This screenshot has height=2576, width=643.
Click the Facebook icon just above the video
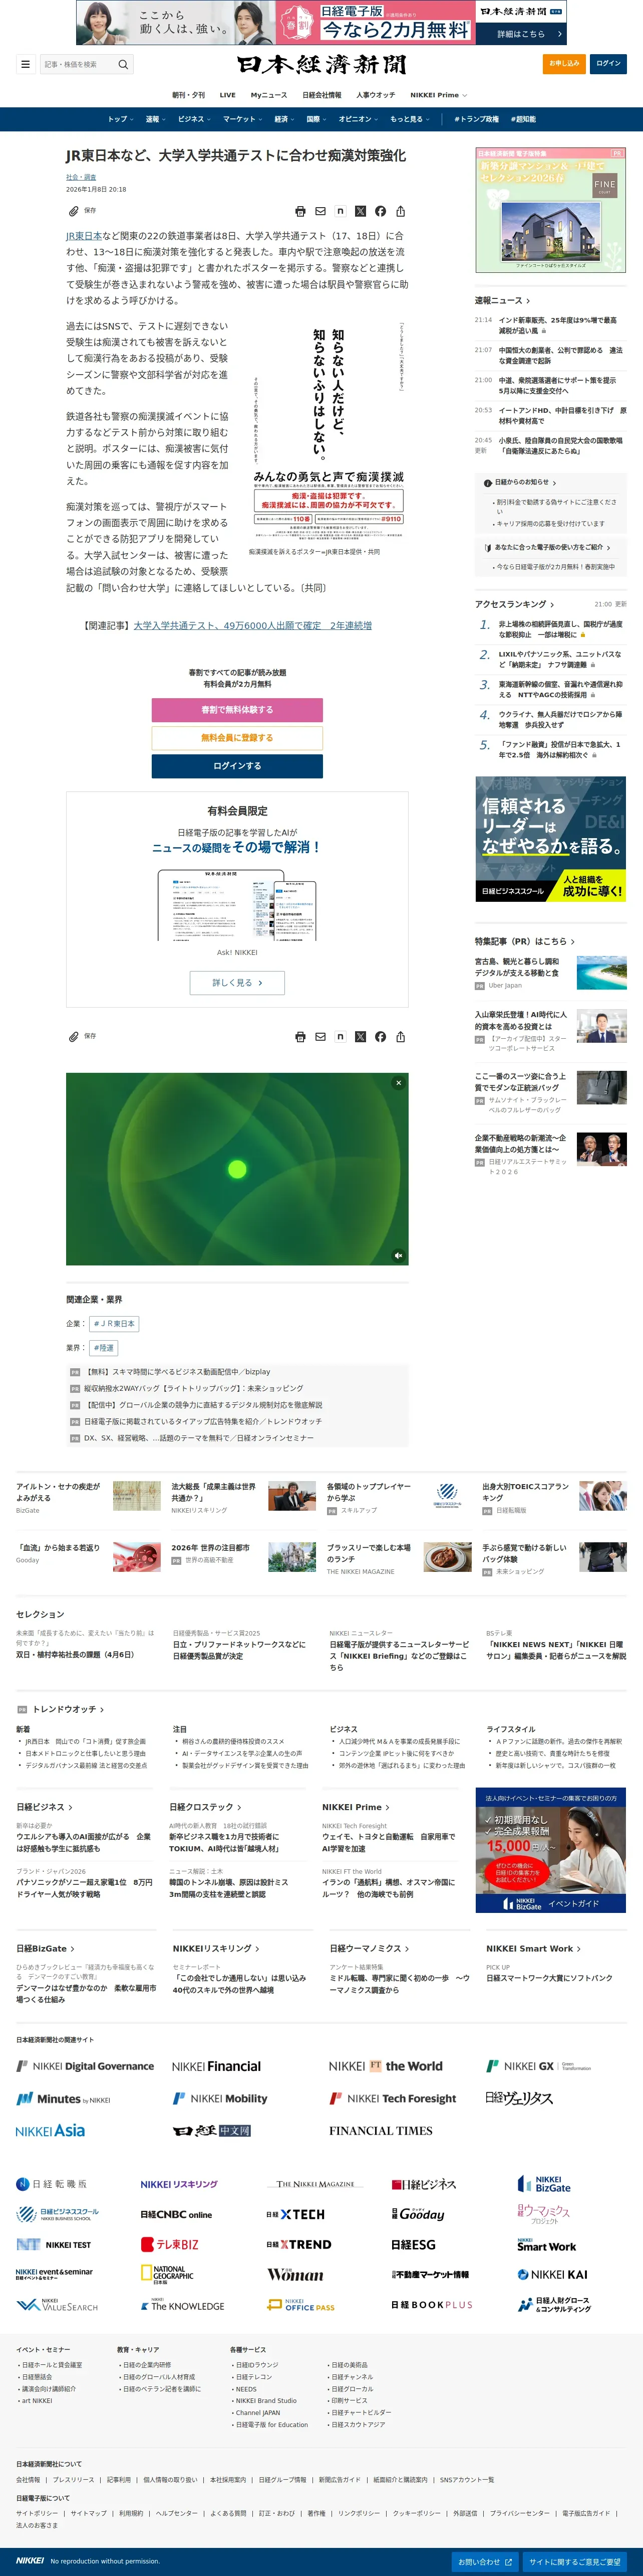point(381,1037)
